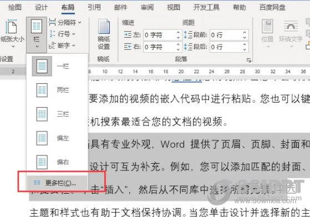Open the 绘图 ribbon tab
This screenshot has width=310, height=217.
coord(14,8)
